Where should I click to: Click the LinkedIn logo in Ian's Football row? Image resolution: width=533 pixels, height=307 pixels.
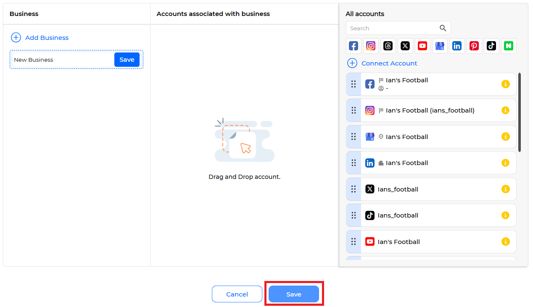click(370, 163)
